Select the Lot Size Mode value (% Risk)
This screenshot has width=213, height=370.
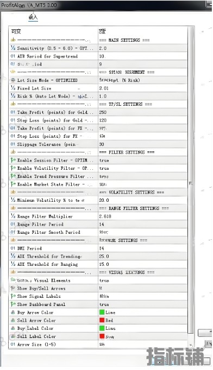pyautogui.click(x=120, y=80)
